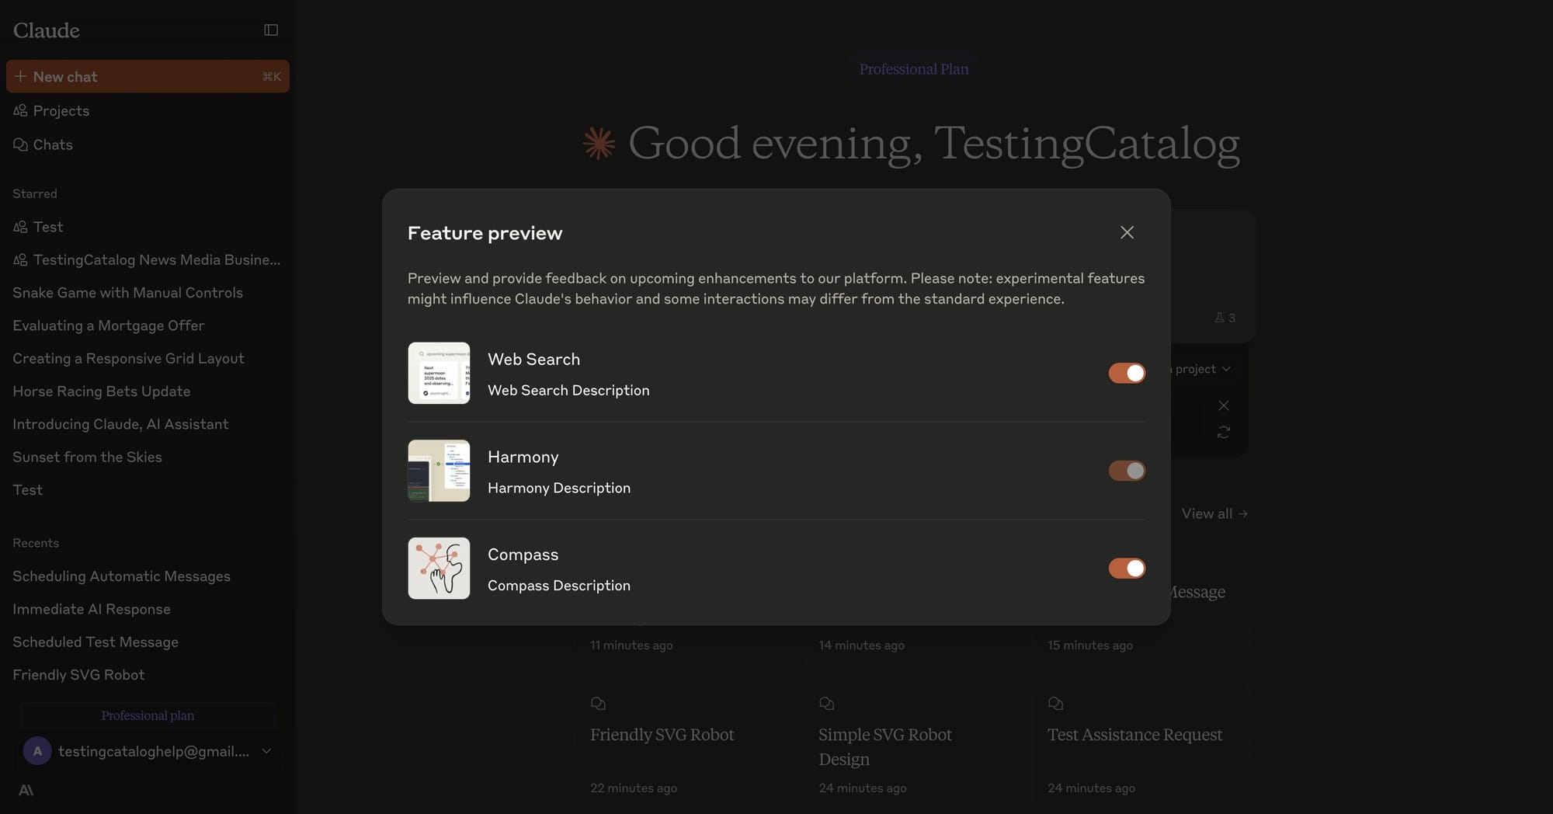Click the Web Search preview thumbnail

439,373
